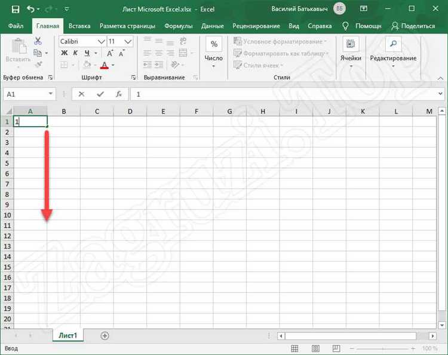Switch to the Разметка страницы tab
448x355 pixels.
click(127, 26)
